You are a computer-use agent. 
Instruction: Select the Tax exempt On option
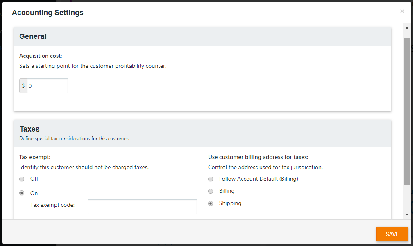pyautogui.click(x=22, y=193)
